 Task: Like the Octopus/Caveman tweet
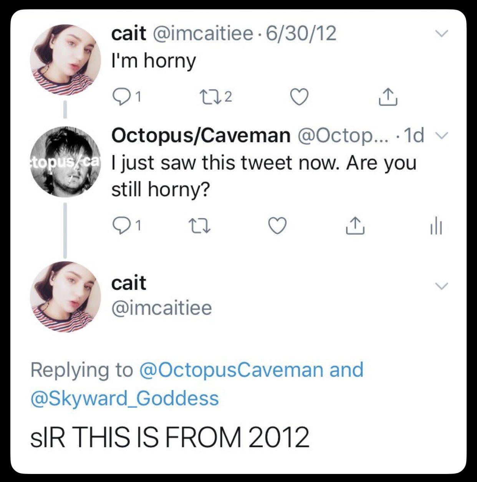277,225
